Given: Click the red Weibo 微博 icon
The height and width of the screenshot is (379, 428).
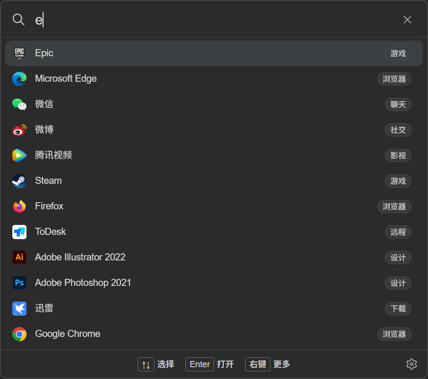Looking at the screenshot, I should [19, 130].
